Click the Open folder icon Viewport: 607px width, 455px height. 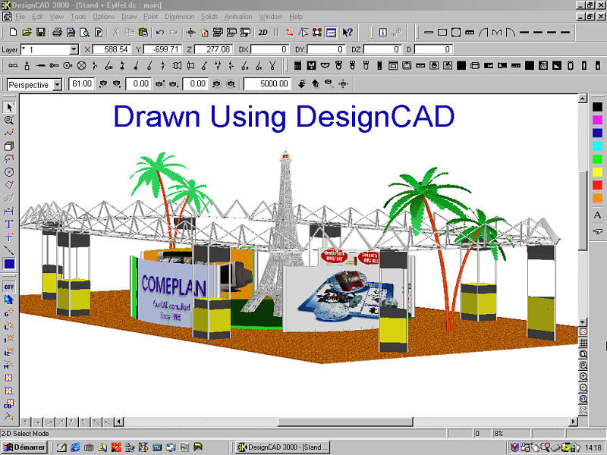(x=27, y=33)
